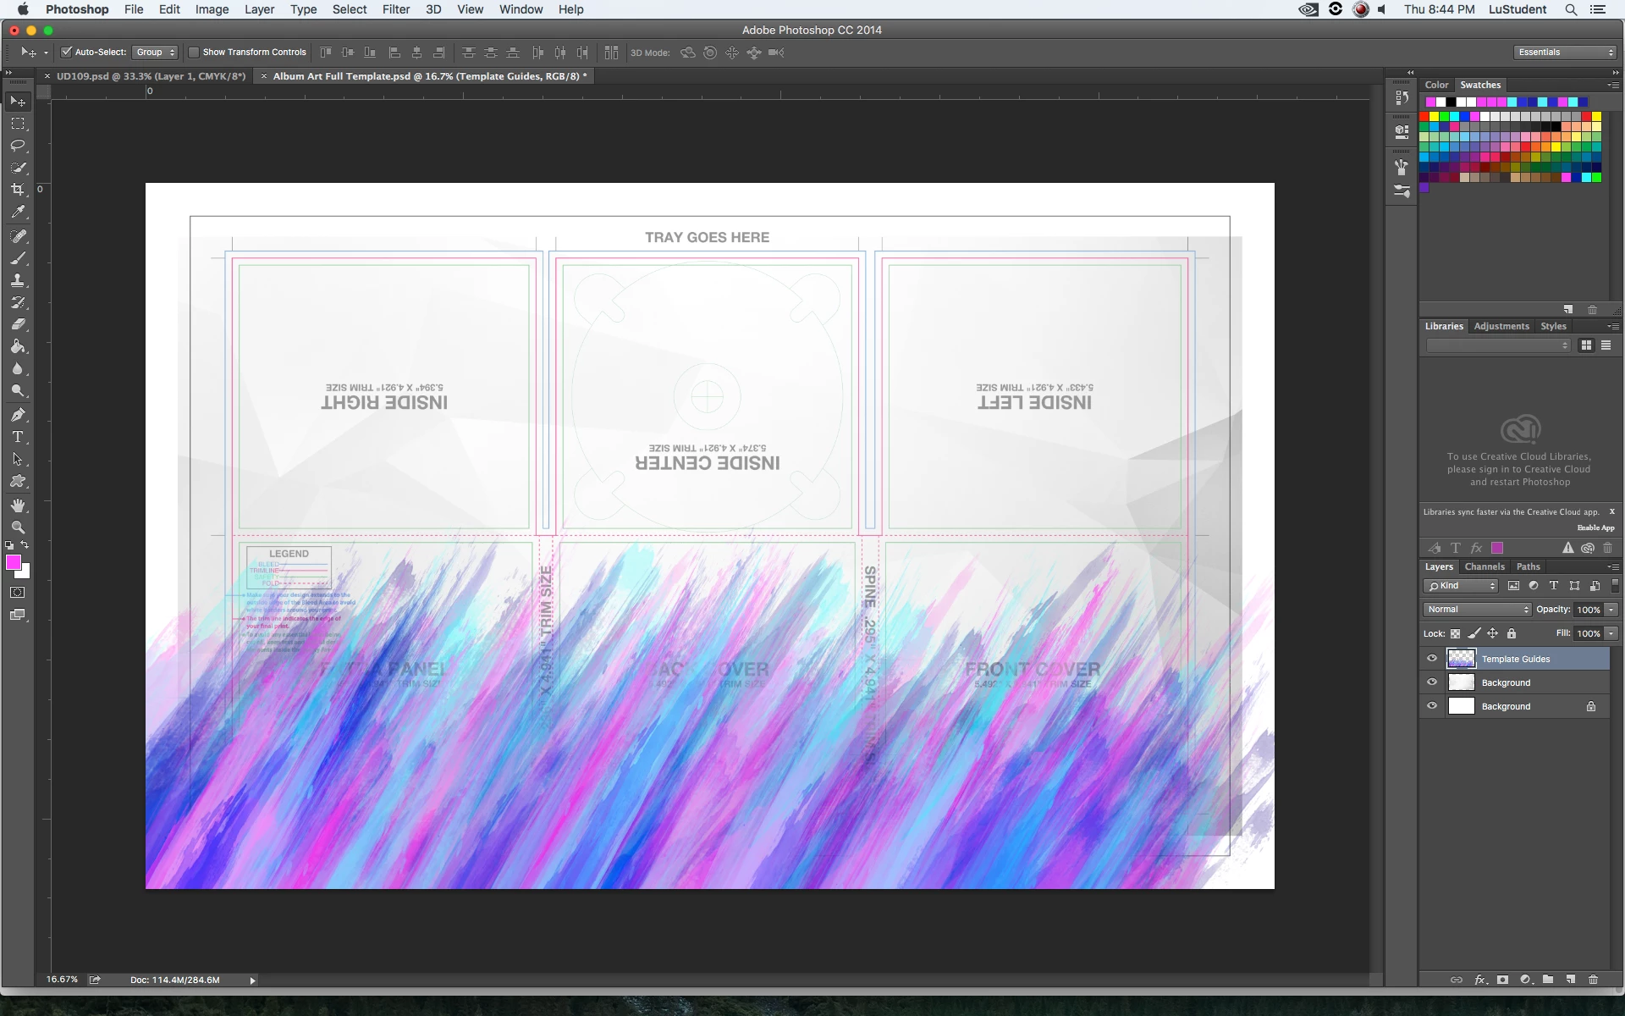Expand the Essentials workspace dropdown
This screenshot has width=1625, height=1016.
(1565, 52)
